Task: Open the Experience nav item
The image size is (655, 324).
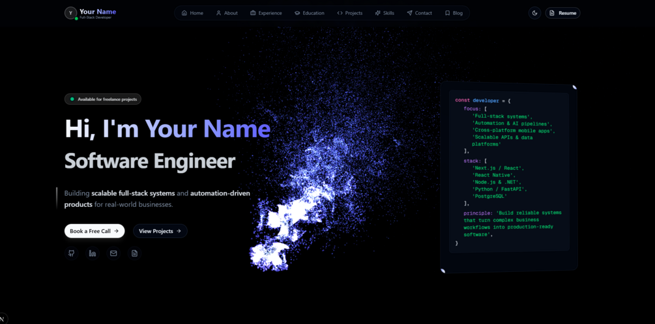Action: tap(266, 13)
